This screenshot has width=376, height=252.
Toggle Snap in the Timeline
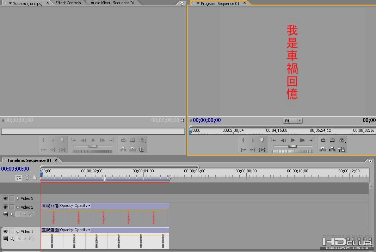pos(18,177)
